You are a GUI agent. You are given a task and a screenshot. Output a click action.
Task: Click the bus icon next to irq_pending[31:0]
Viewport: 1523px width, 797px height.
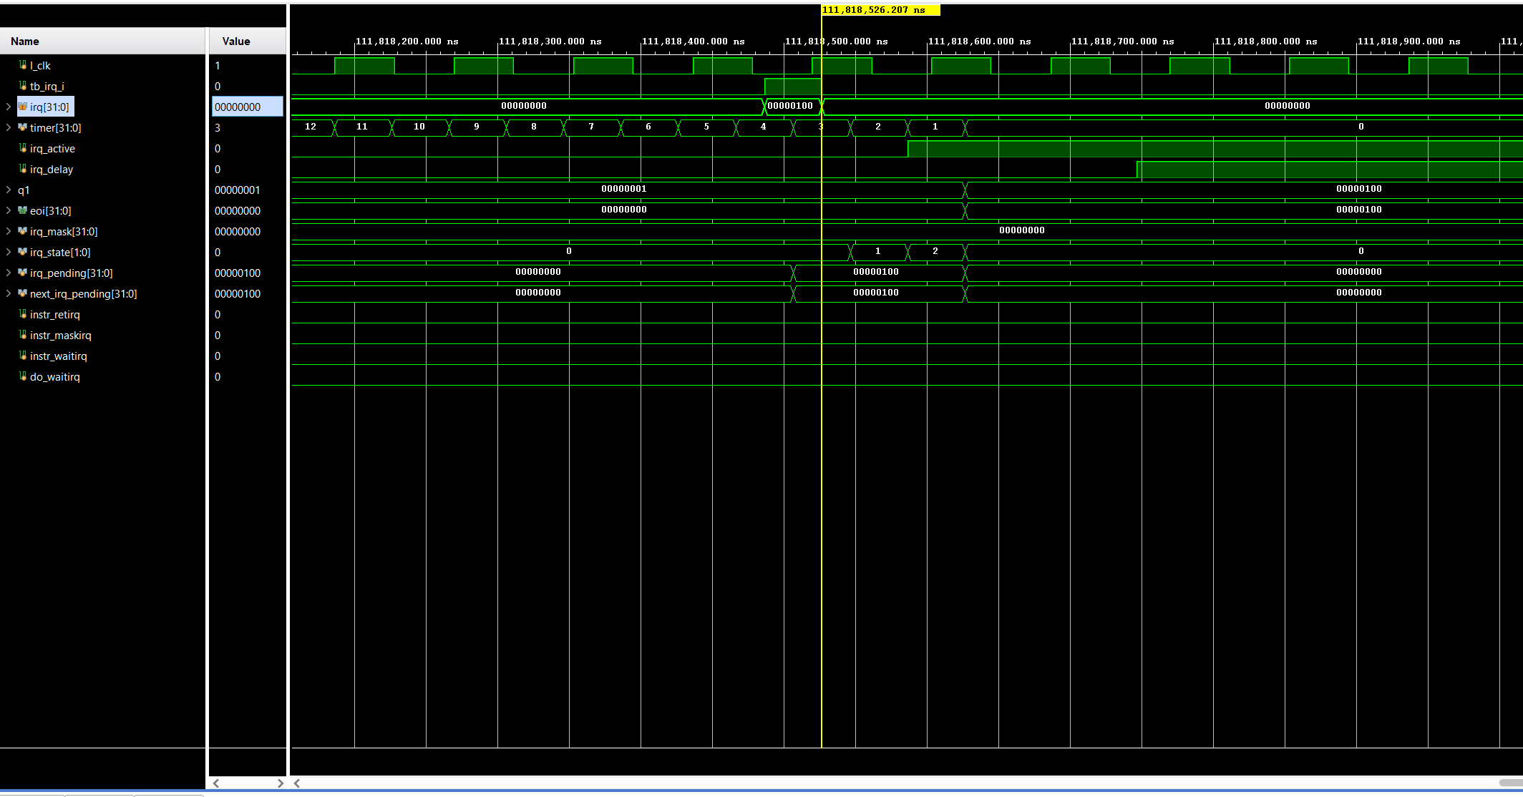[x=24, y=273]
